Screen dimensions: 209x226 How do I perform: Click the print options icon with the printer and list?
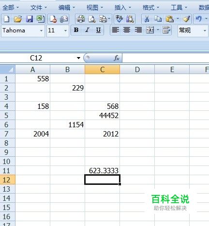(103, 19)
